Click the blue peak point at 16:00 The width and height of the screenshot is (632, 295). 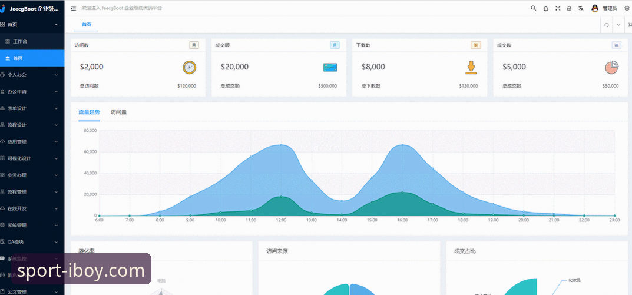(x=402, y=145)
